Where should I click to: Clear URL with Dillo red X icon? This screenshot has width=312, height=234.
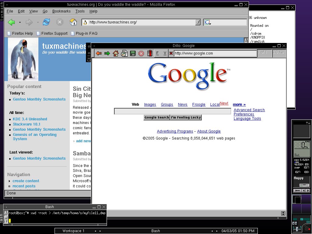pos(171,53)
